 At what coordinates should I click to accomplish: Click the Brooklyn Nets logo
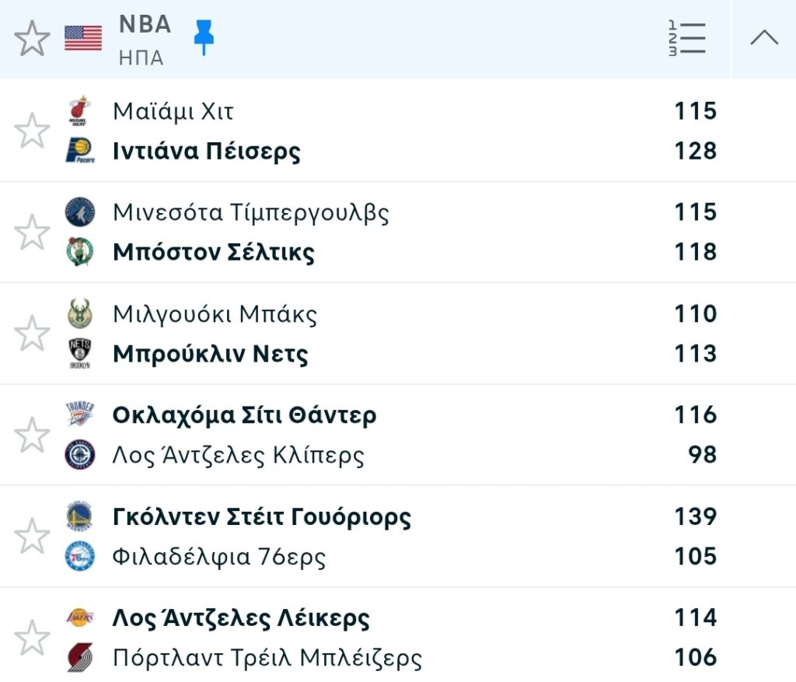[x=79, y=354]
